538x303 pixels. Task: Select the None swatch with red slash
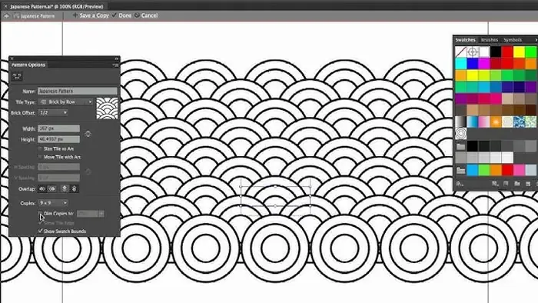pyautogui.click(x=461, y=52)
